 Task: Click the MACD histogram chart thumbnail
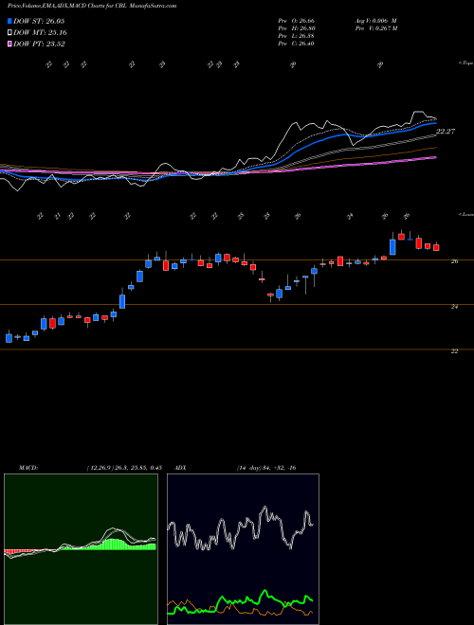[x=81, y=549]
